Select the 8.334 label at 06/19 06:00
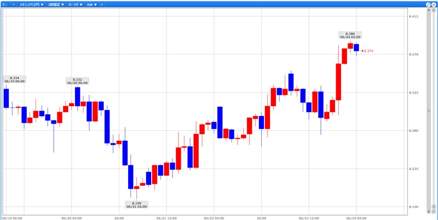Image resolution: width=438 pixels, height=220 pixels. click(15, 80)
